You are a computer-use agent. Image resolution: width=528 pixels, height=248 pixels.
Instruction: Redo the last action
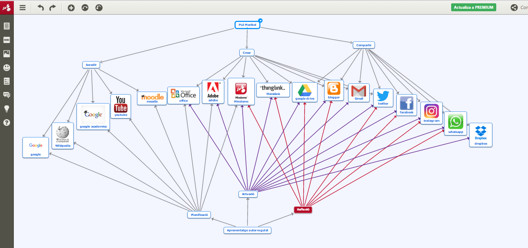pos(52,8)
